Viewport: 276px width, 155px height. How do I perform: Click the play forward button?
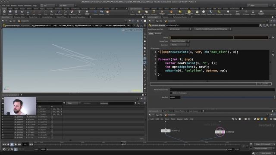[16, 144]
